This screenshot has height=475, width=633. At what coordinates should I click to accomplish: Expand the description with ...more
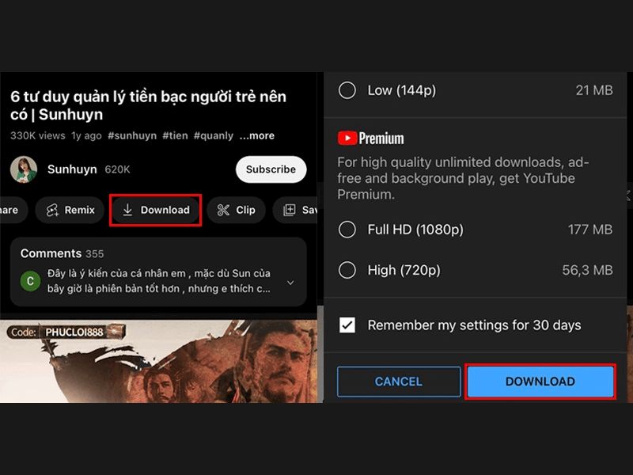(x=257, y=135)
